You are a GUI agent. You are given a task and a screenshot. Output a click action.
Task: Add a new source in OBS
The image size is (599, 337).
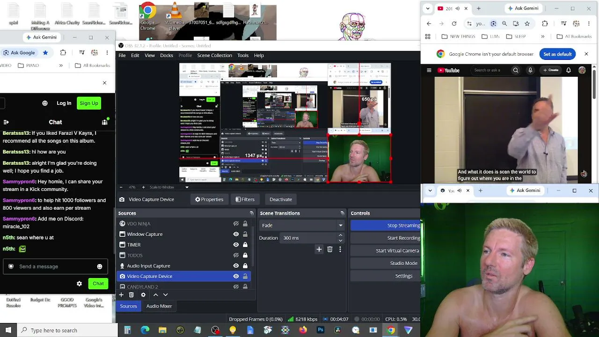tap(121, 295)
